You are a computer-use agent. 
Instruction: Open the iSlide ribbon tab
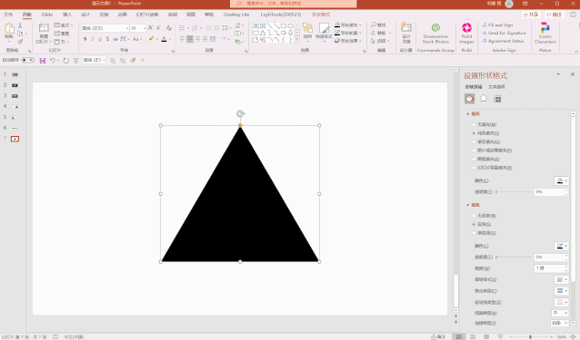click(x=47, y=15)
